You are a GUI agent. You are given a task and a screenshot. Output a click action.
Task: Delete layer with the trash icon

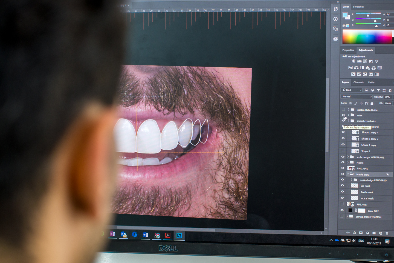coord(387,233)
